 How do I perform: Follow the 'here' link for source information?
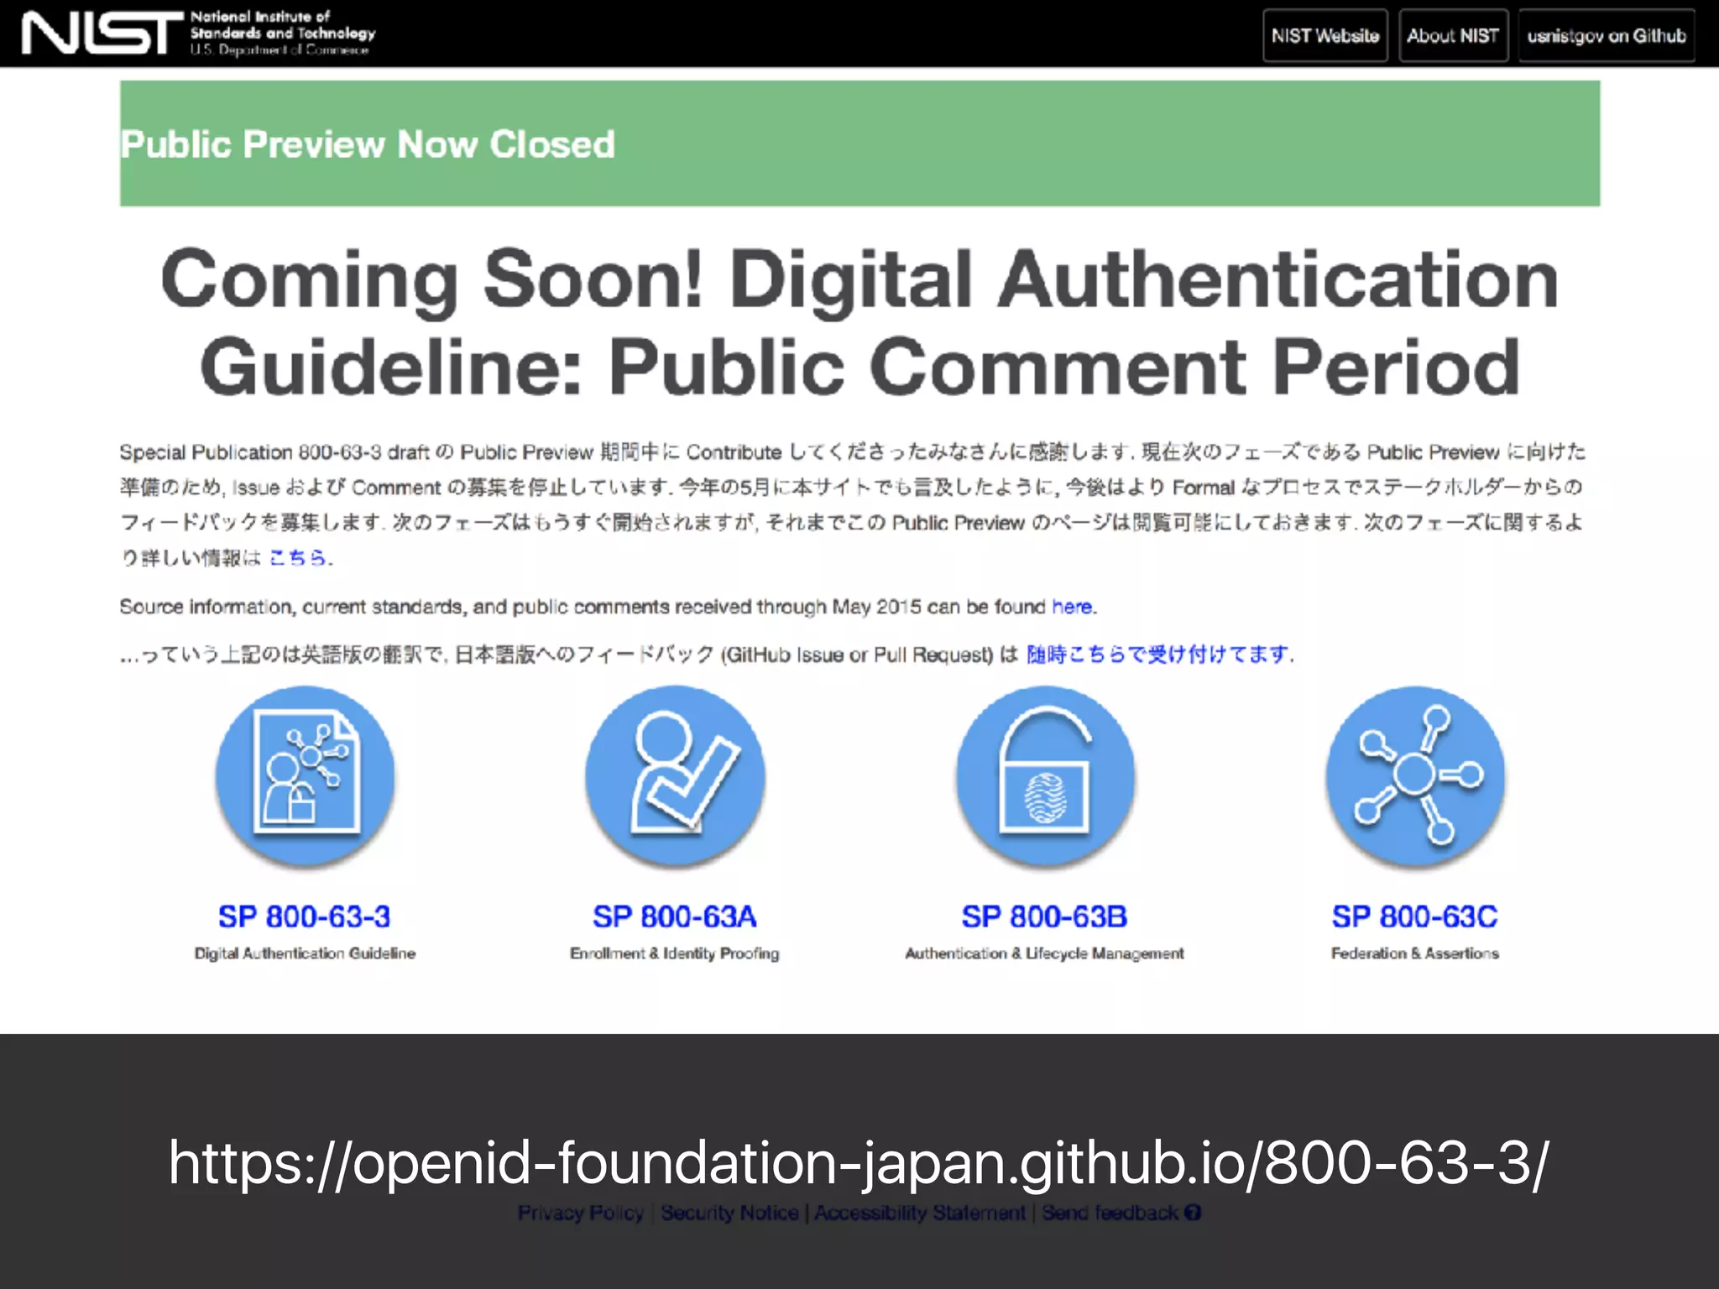1072,606
